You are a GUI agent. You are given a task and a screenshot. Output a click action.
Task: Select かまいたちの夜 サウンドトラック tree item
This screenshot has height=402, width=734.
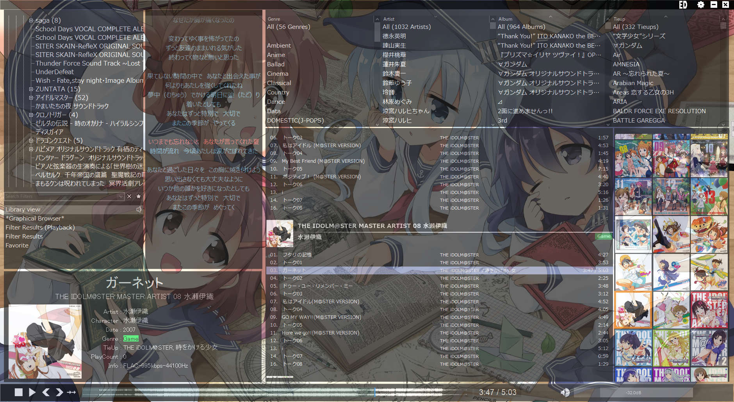coord(72,106)
